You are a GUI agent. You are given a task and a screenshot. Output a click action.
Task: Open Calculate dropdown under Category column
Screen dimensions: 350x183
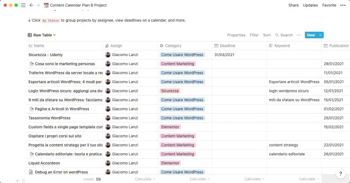pos(200,179)
